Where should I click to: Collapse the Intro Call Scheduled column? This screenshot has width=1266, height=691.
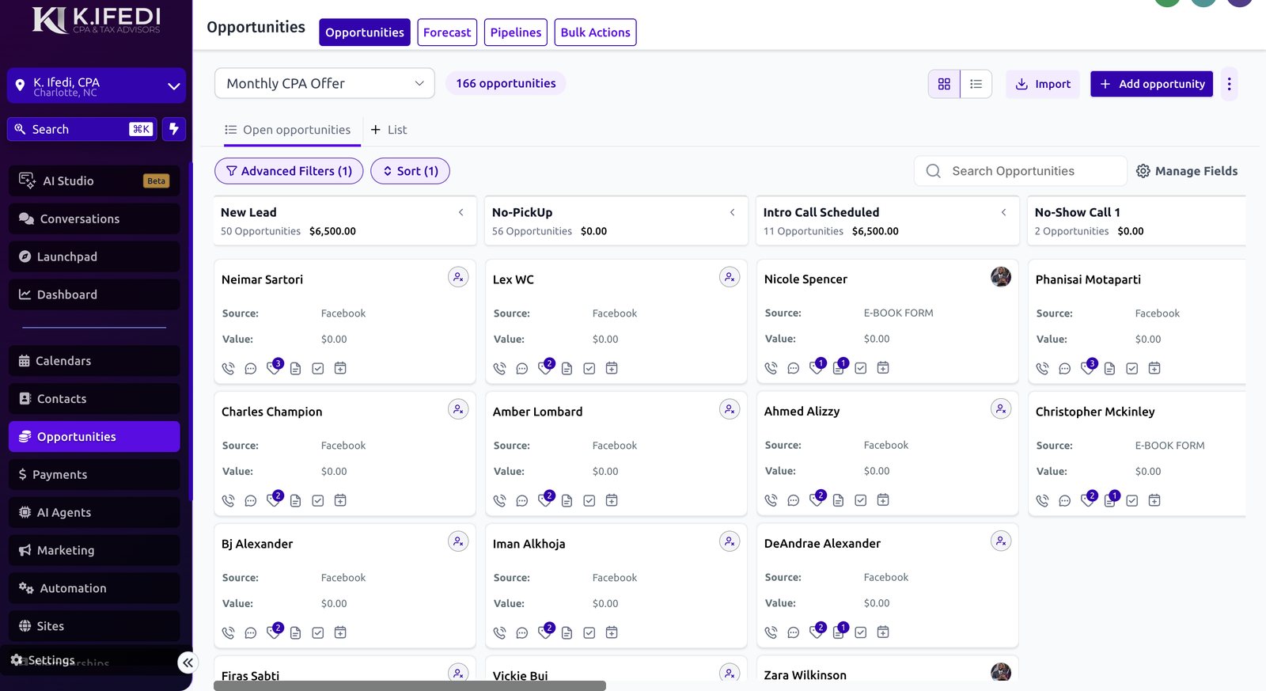point(1004,212)
